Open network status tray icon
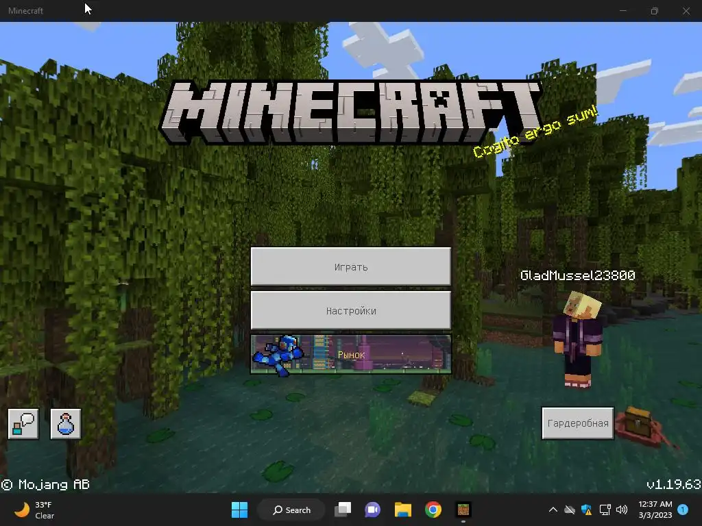 coord(605,510)
